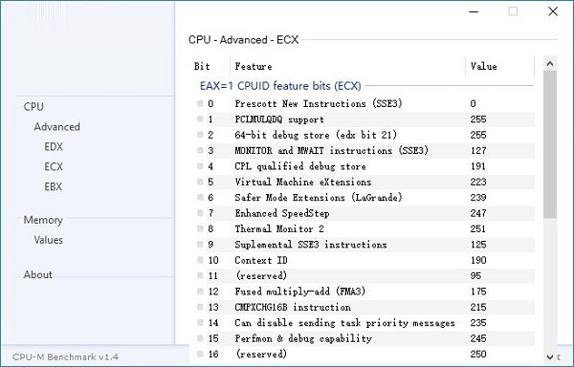Open the EBX register page
The image size is (574, 367).
click(54, 186)
